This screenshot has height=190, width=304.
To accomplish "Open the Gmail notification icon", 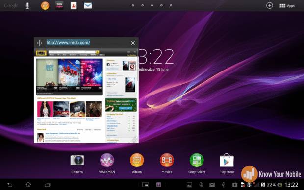I will [212, 185].
